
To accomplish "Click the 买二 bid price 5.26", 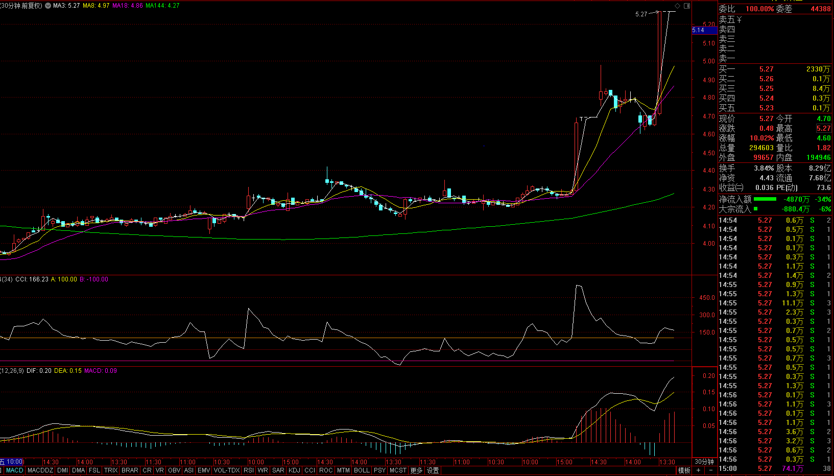I will point(766,79).
